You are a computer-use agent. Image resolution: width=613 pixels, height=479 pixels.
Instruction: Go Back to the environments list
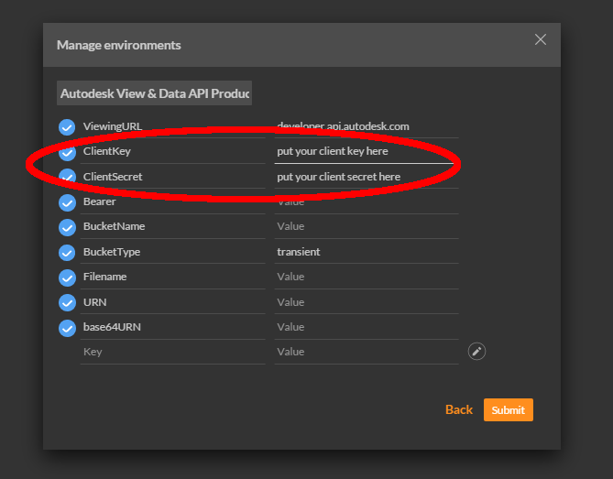click(x=459, y=409)
